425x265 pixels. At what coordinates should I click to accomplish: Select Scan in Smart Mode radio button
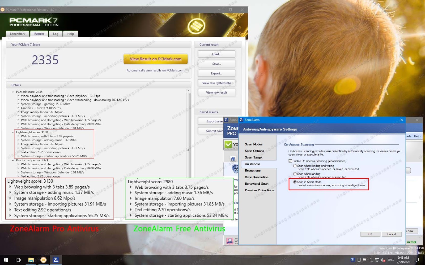tap(295, 182)
